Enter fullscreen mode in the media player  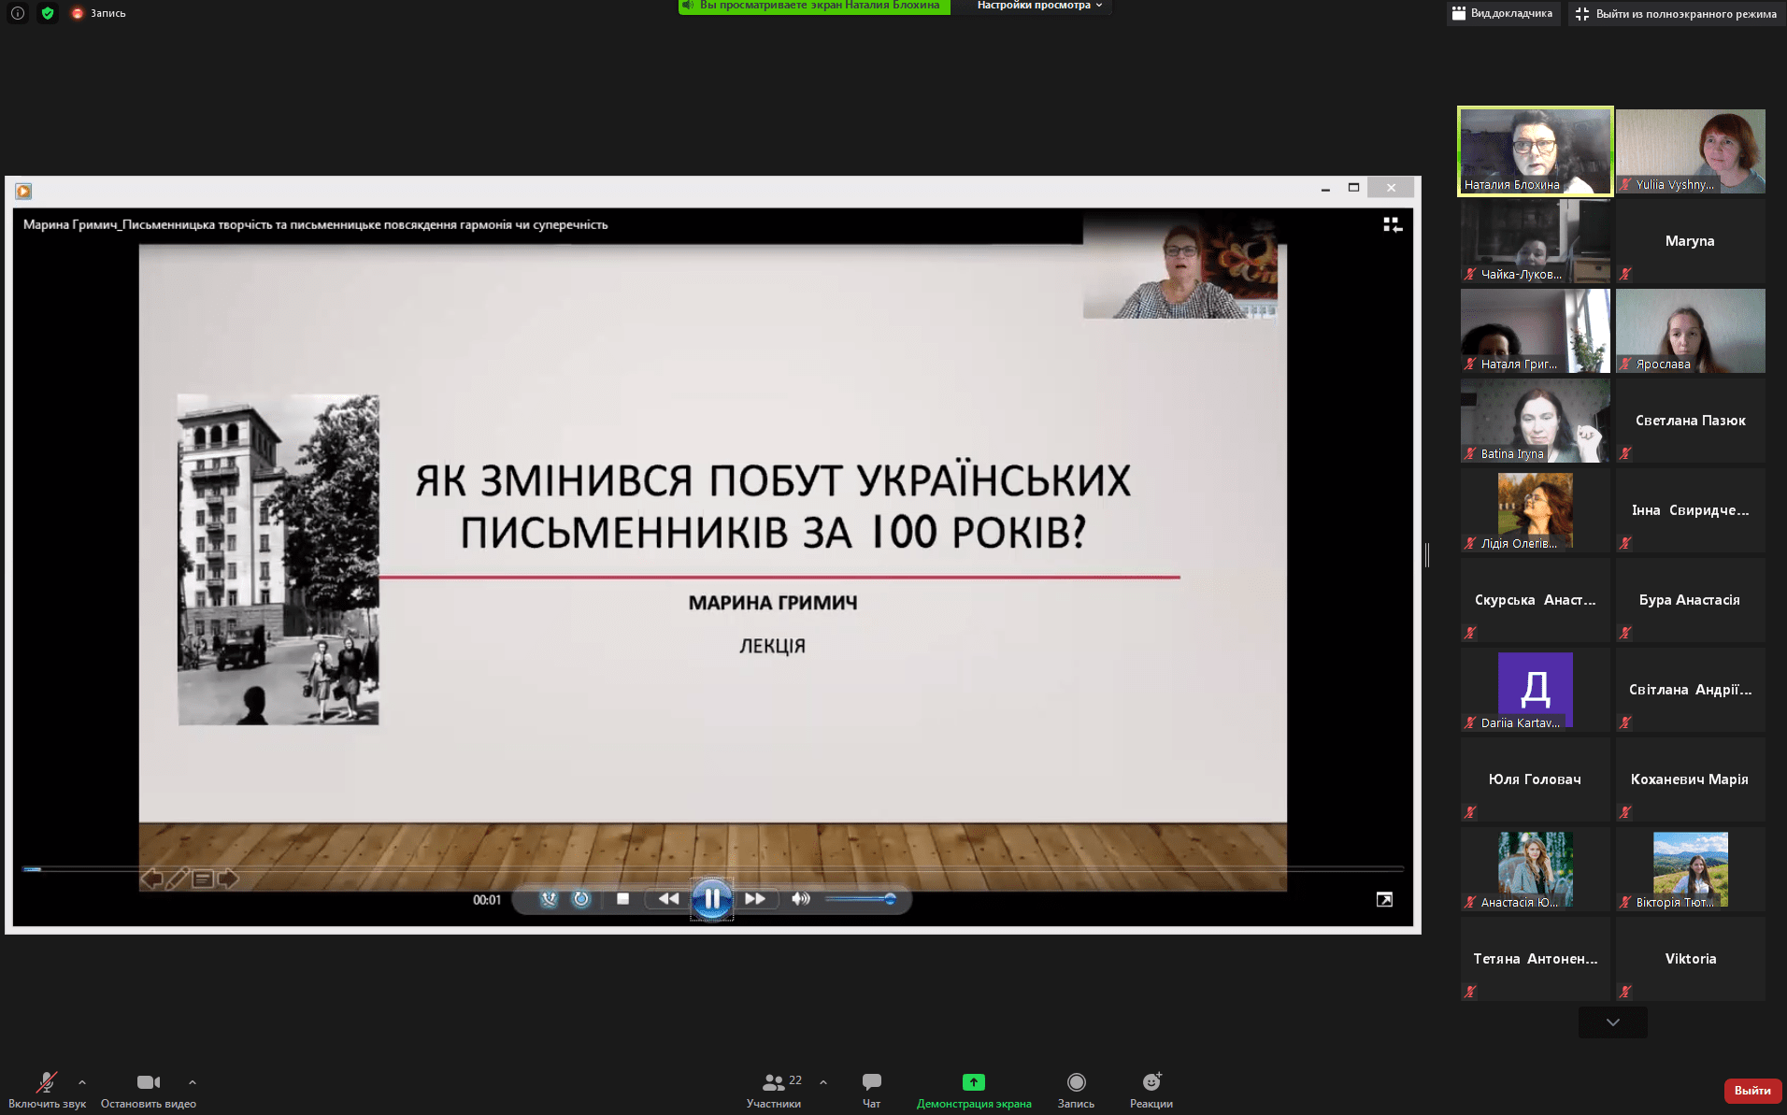click(x=1384, y=898)
